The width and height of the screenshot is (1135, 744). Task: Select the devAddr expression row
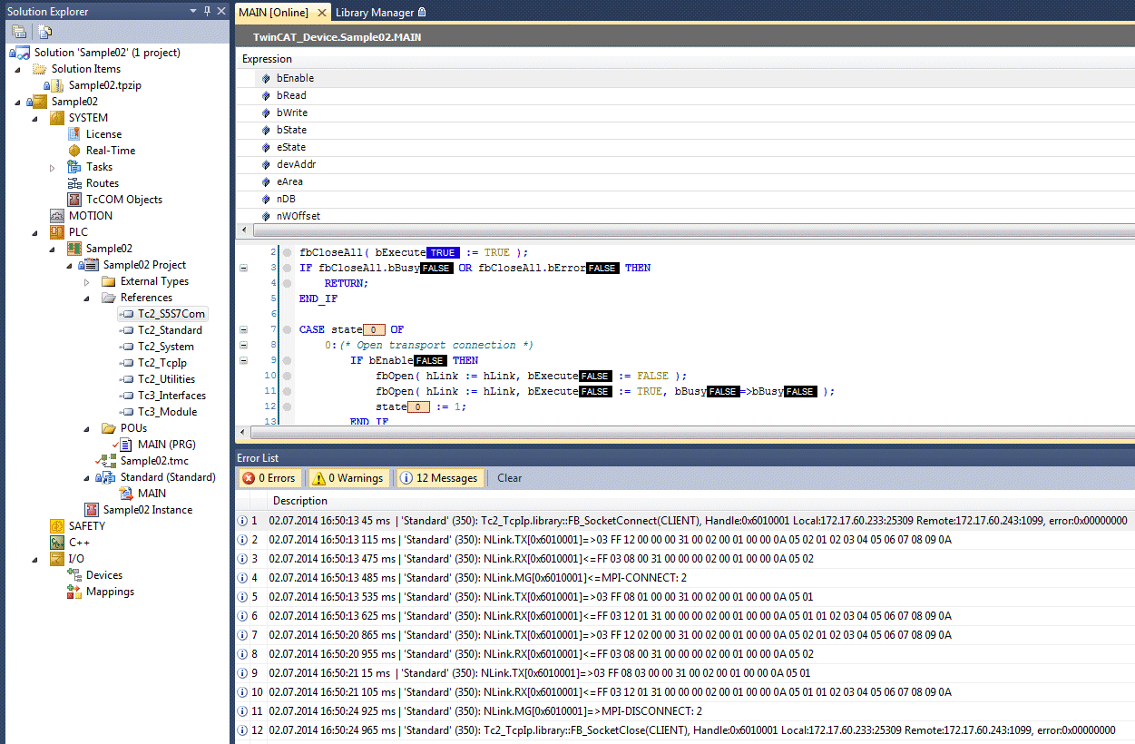pyautogui.click(x=684, y=164)
